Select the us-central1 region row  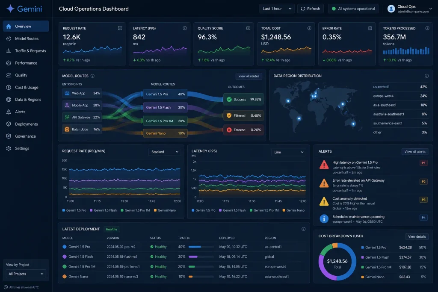click(x=400, y=87)
